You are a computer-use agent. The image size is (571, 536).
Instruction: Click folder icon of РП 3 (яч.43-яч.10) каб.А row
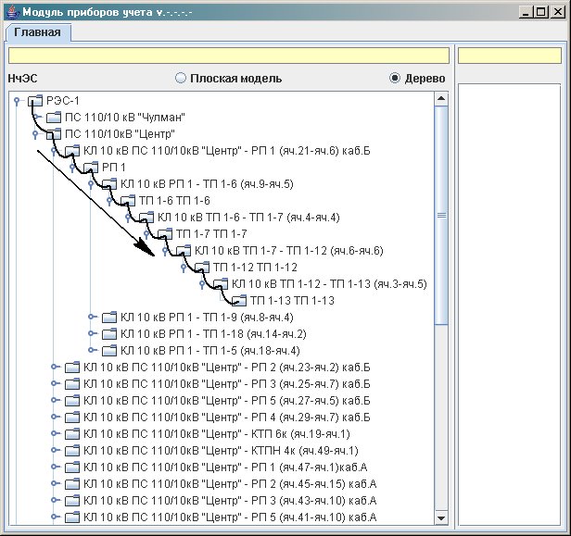(72, 501)
